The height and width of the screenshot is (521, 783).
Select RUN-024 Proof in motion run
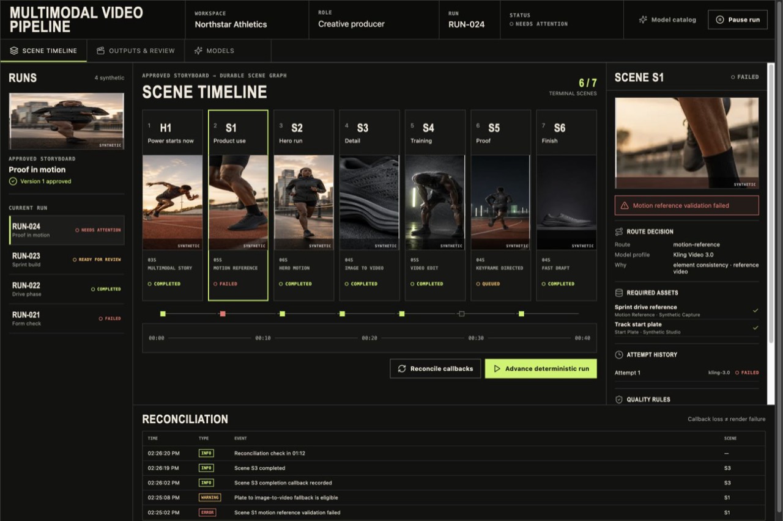[67, 230]
